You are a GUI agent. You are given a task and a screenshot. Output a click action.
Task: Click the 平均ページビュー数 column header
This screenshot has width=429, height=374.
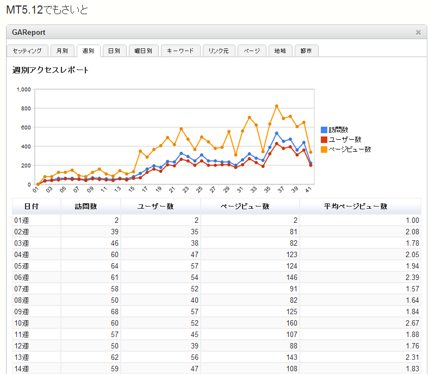coord(359,206)
